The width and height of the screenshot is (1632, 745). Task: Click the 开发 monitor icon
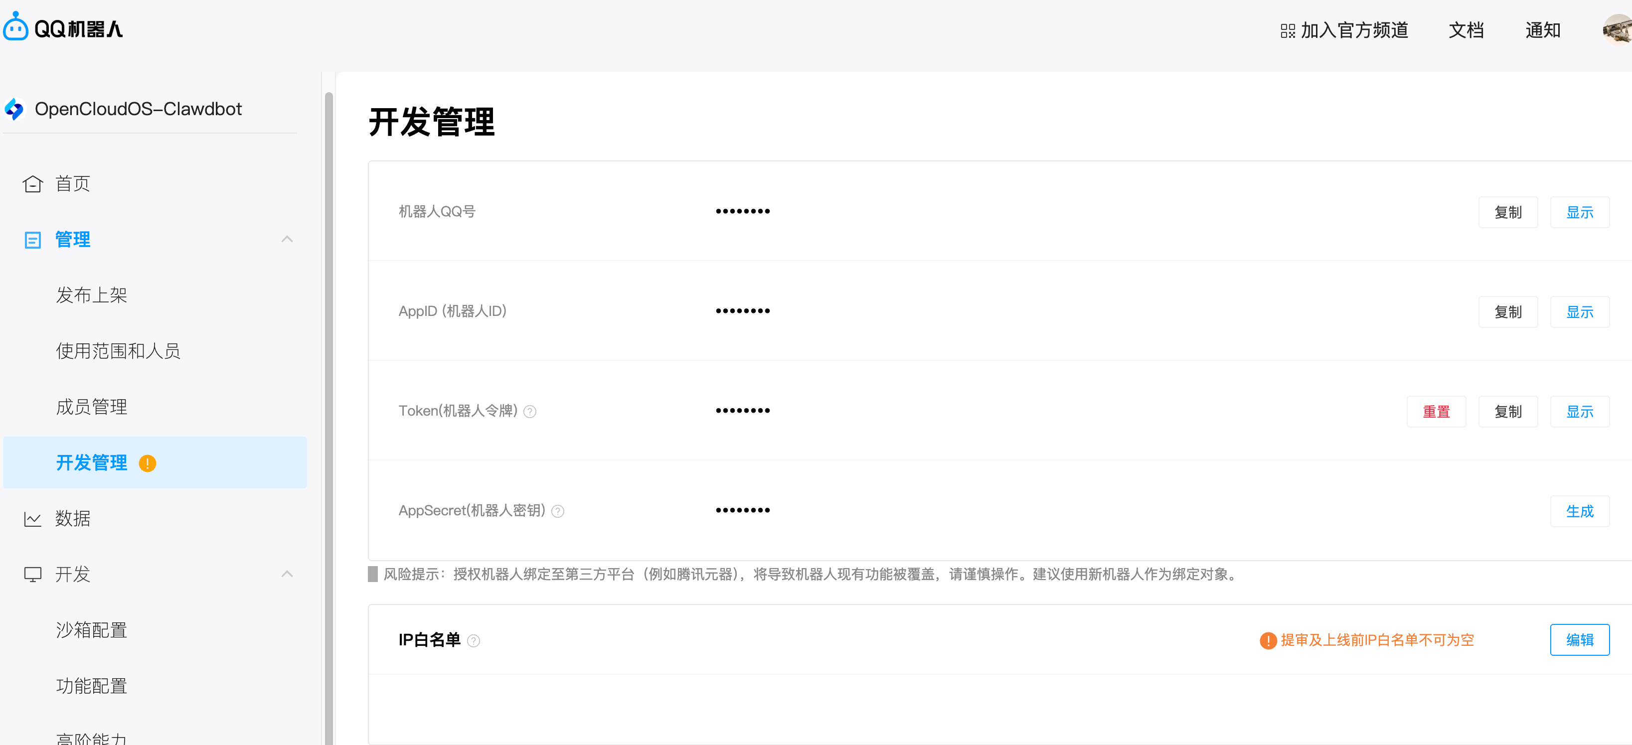32,575
